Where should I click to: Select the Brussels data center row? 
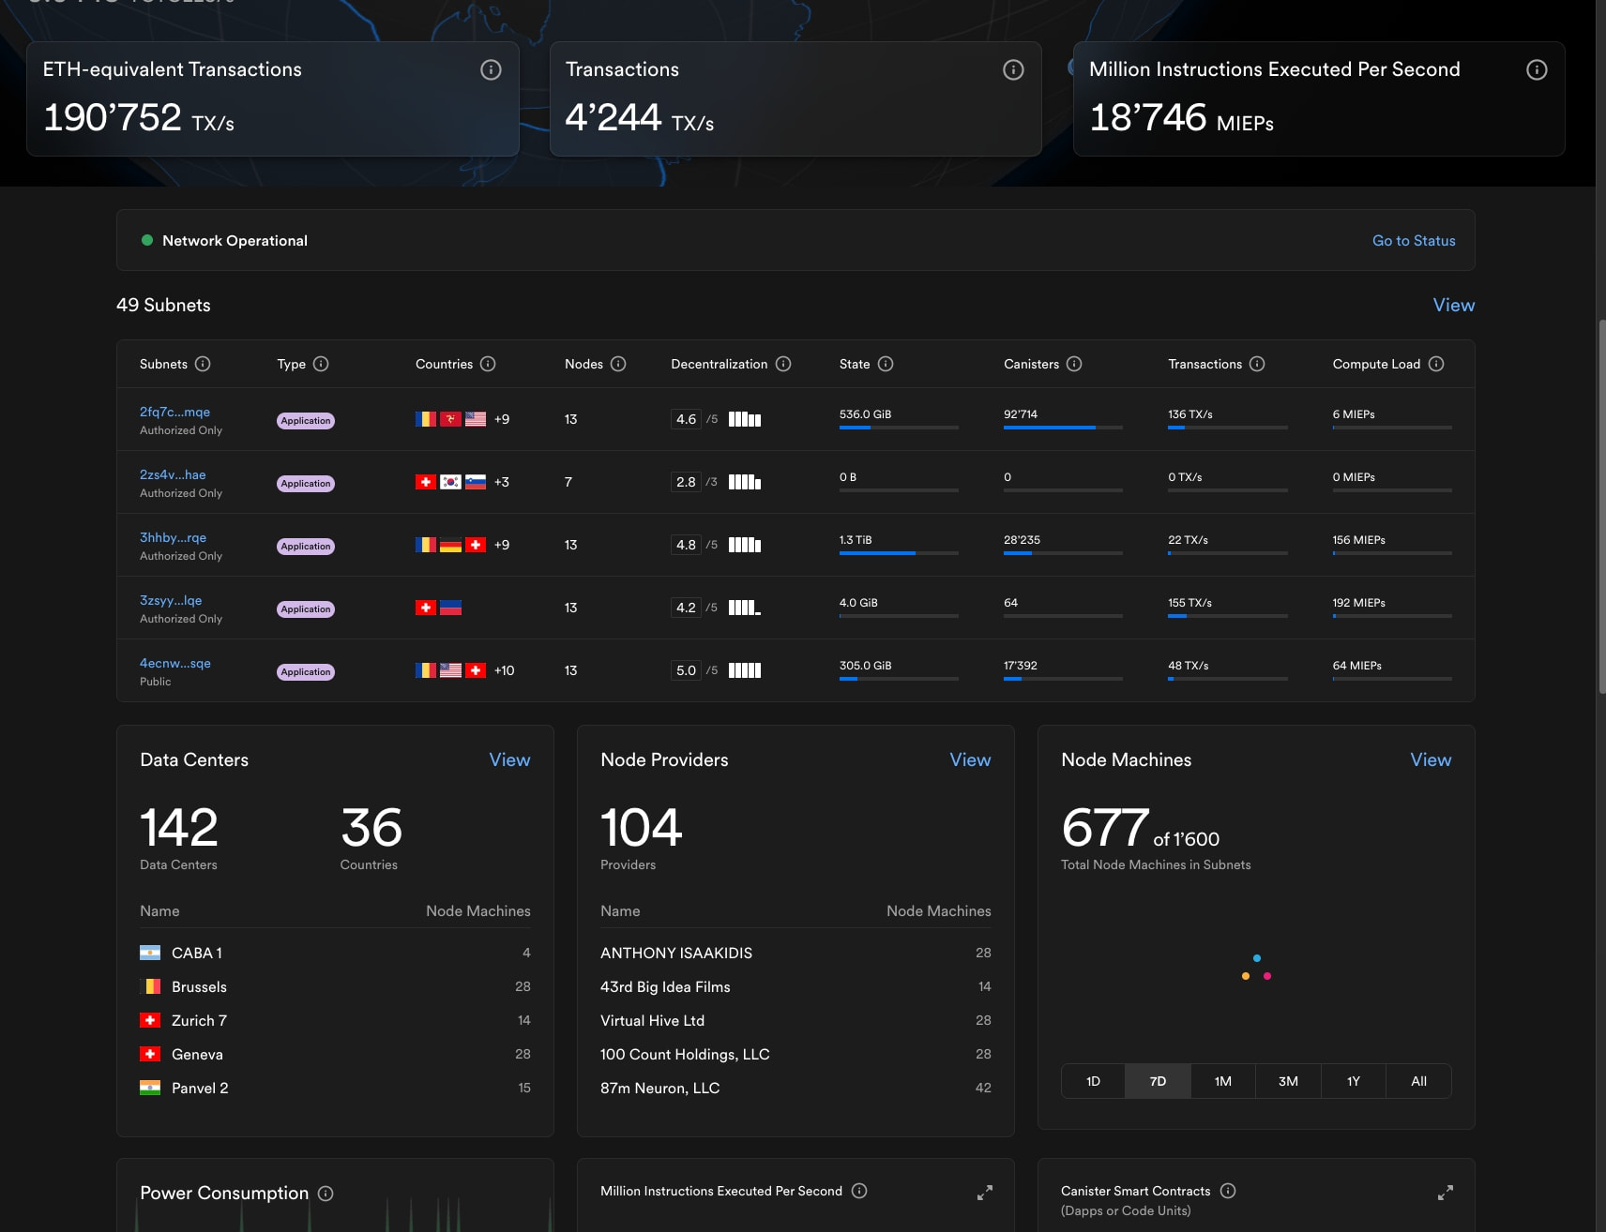[335, 986]
